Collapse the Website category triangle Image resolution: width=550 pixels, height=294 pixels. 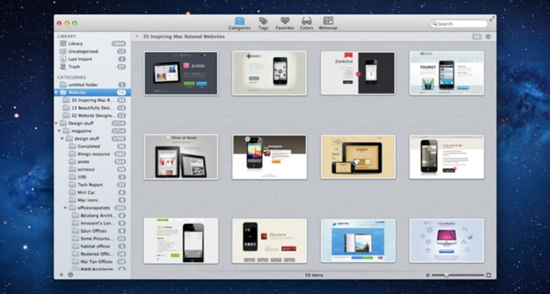56,92
